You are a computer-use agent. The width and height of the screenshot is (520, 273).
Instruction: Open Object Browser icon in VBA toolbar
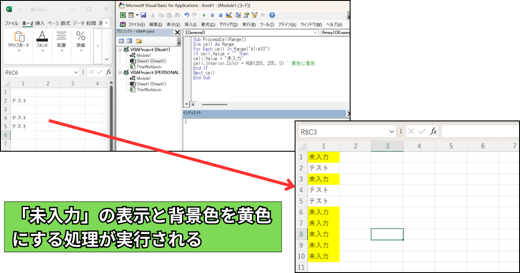click(254, 15)
